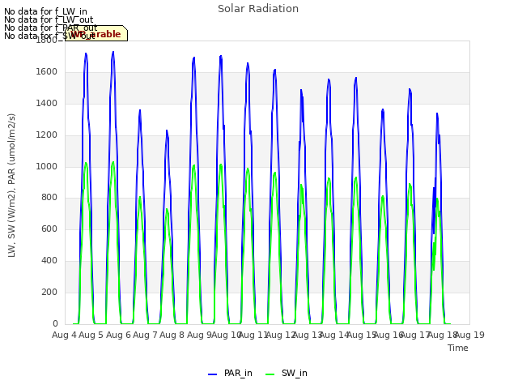
Task: Toggle the SW_in legend entry
Action: tap(286, 373)
